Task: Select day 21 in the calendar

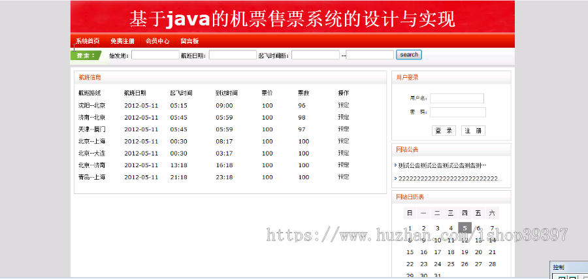Action: click(x=492, y=252)
